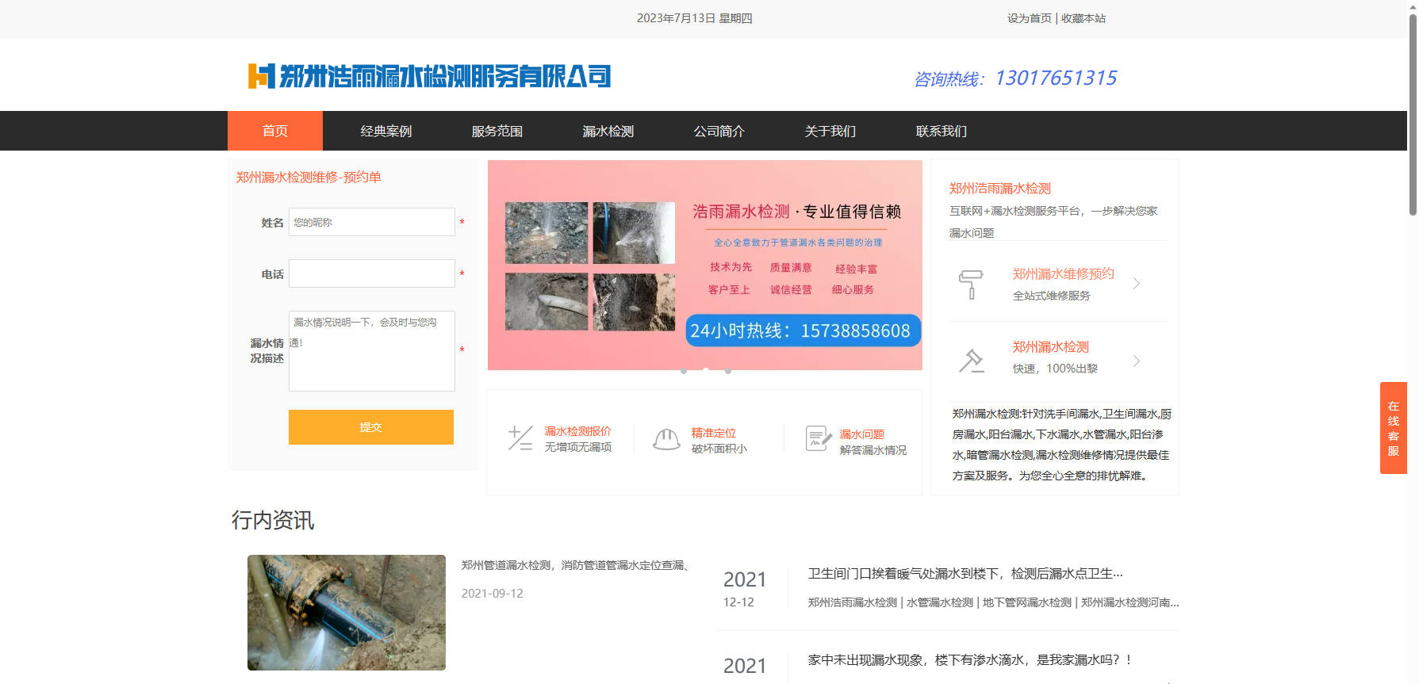This screenshot has height=684, width=1419.
Task: Open the 郑州漏水检测 quick service link
Action: (x=1051, y=346)
